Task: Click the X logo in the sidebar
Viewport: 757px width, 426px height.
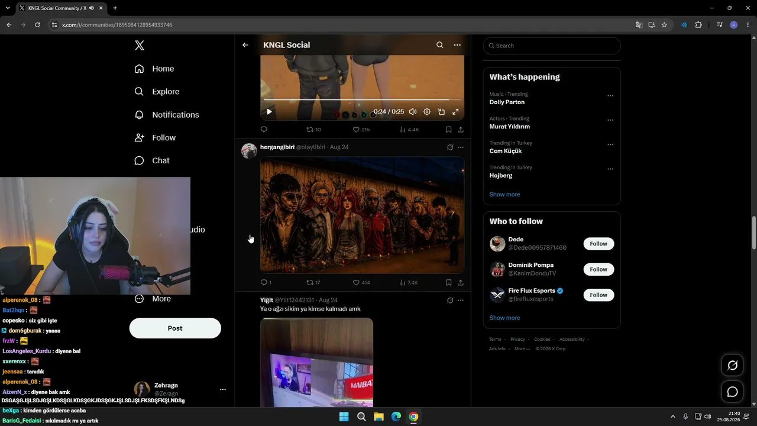Action: 140,46
